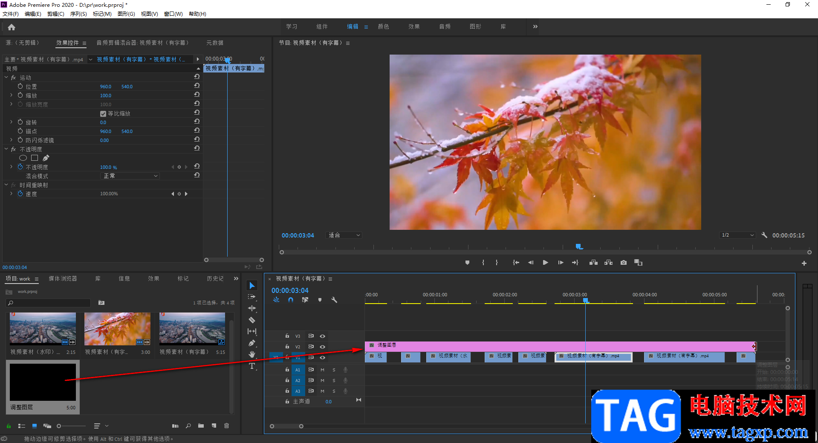818x443 pixels.
Task: Click the New Bin folder icon
Action: point(201,426)
